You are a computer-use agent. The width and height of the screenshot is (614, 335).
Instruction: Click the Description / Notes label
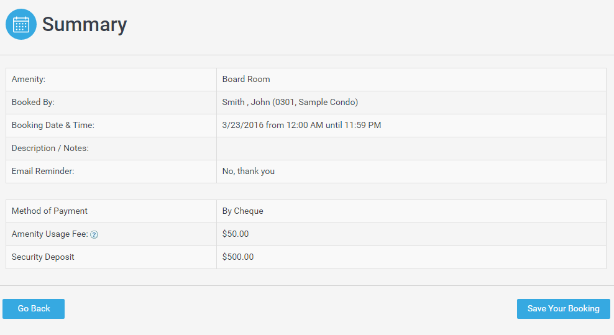pyautogui.click(x=50, y=149)
